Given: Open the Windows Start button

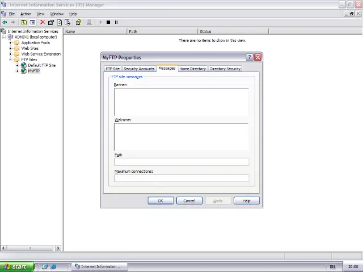Looking at the screenshot, I should point(17,267).
